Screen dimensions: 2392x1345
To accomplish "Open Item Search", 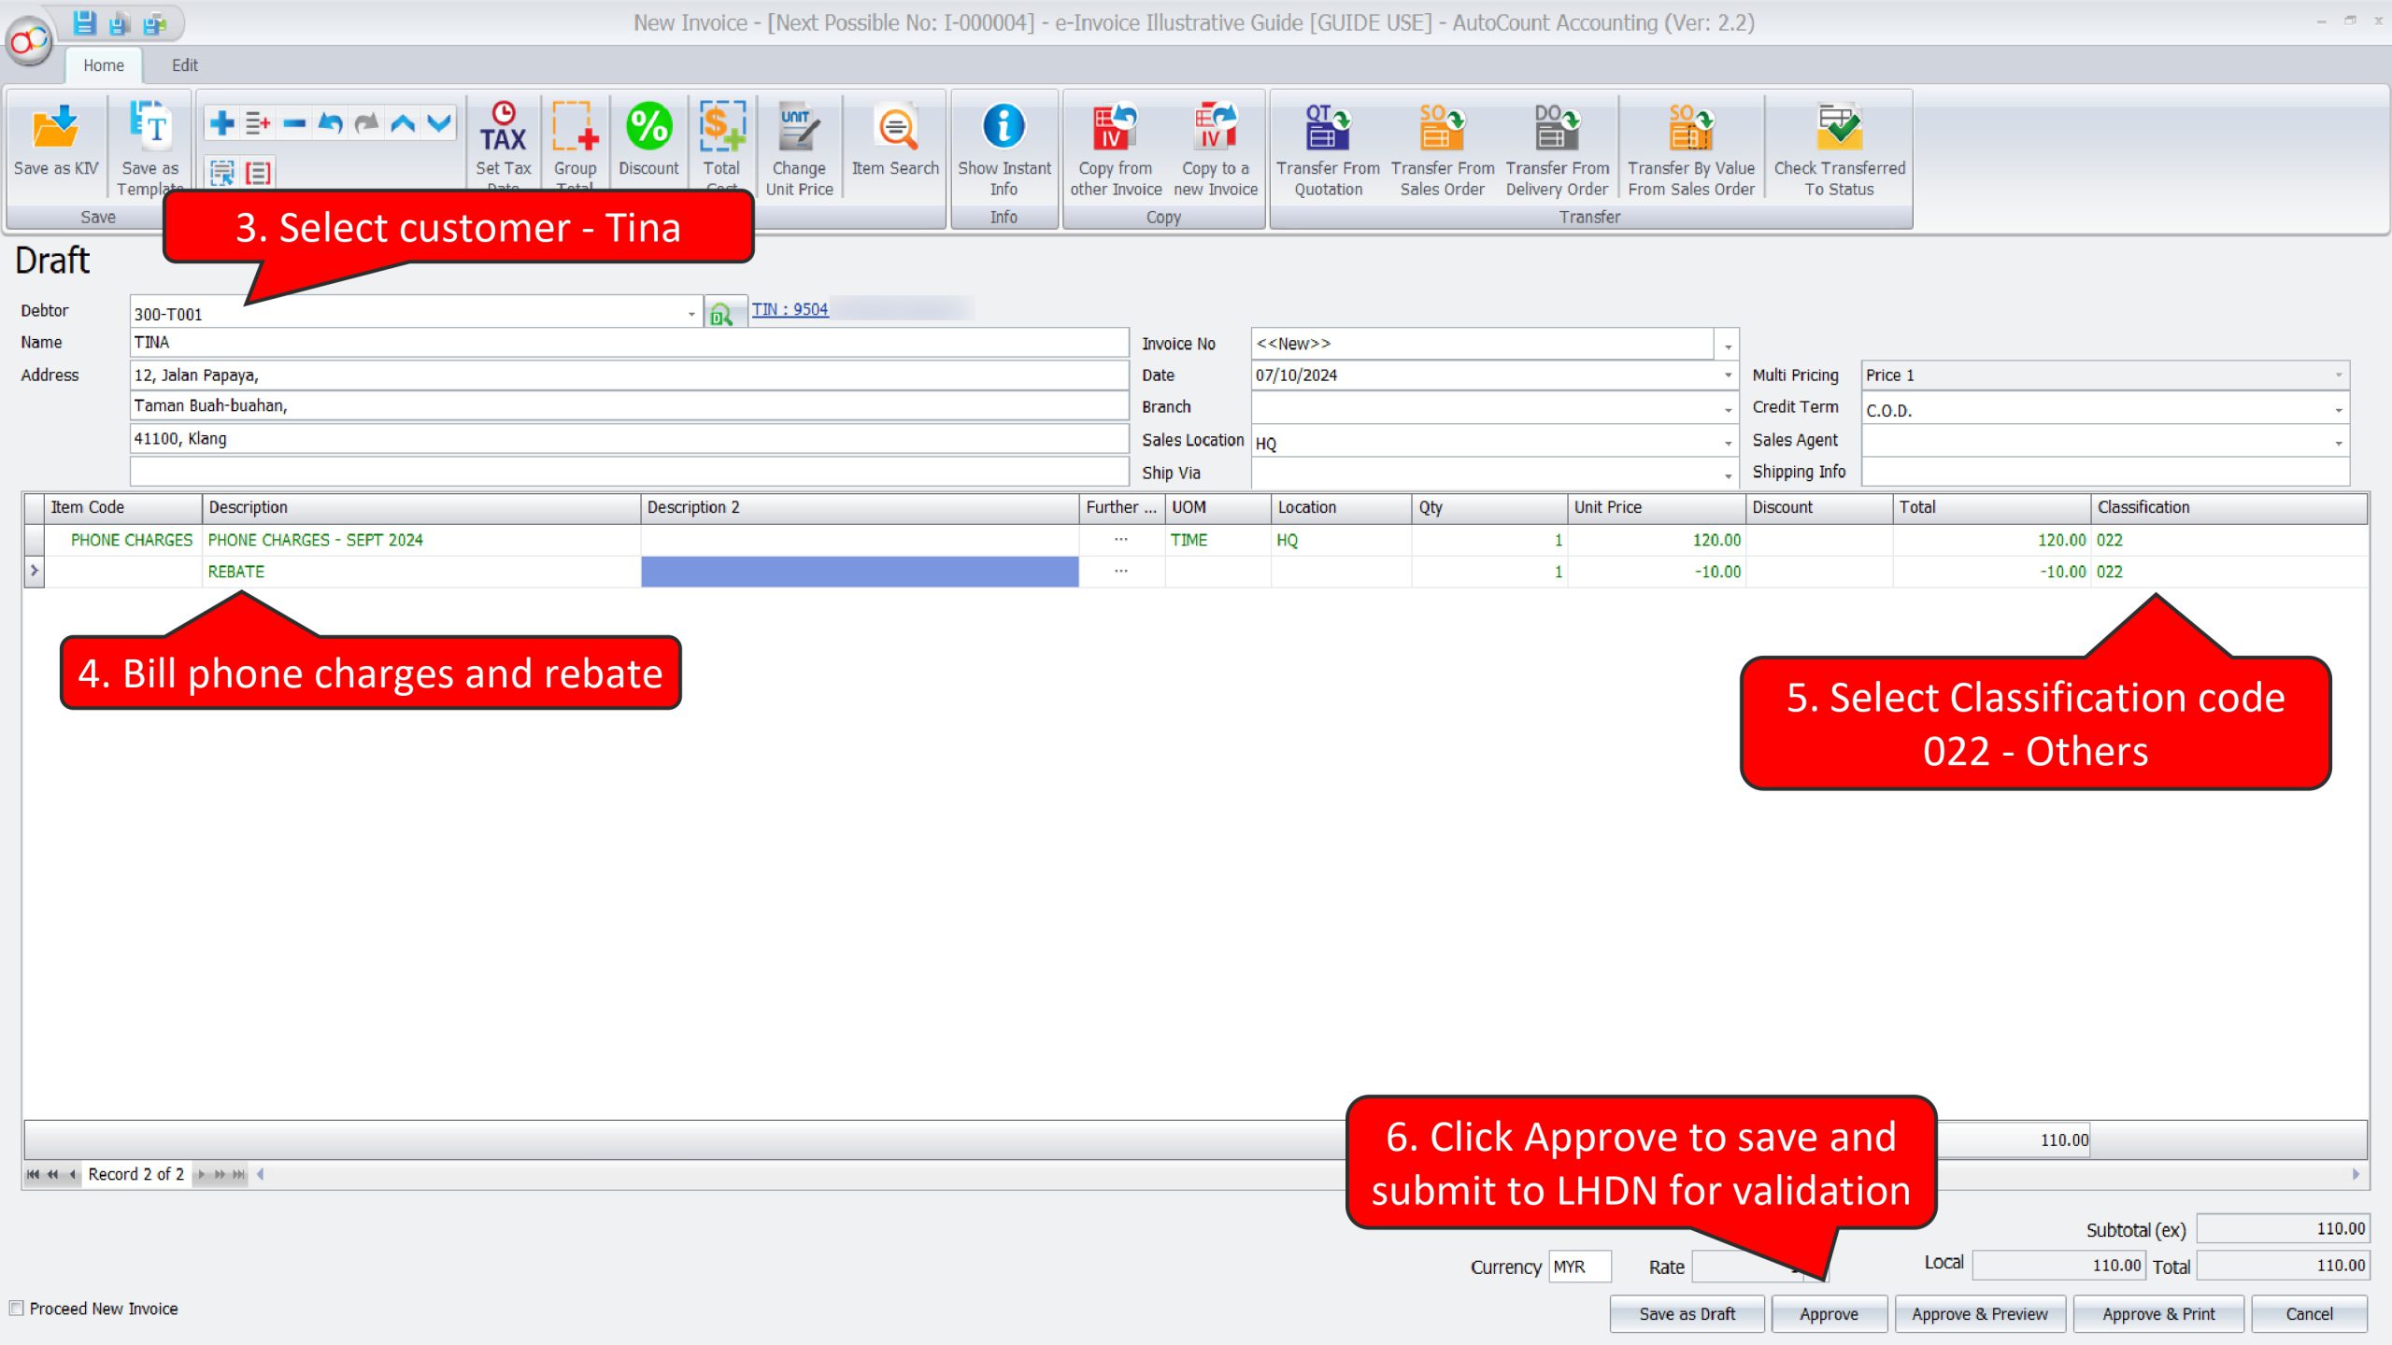I will [895, 140].
